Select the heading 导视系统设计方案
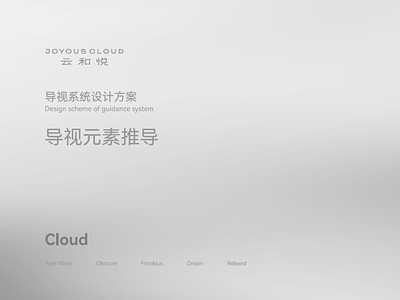 tap(91, 97)
